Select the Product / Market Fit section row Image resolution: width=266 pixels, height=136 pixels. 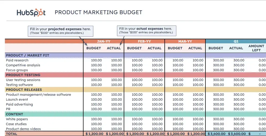click(x=28, y=55)
